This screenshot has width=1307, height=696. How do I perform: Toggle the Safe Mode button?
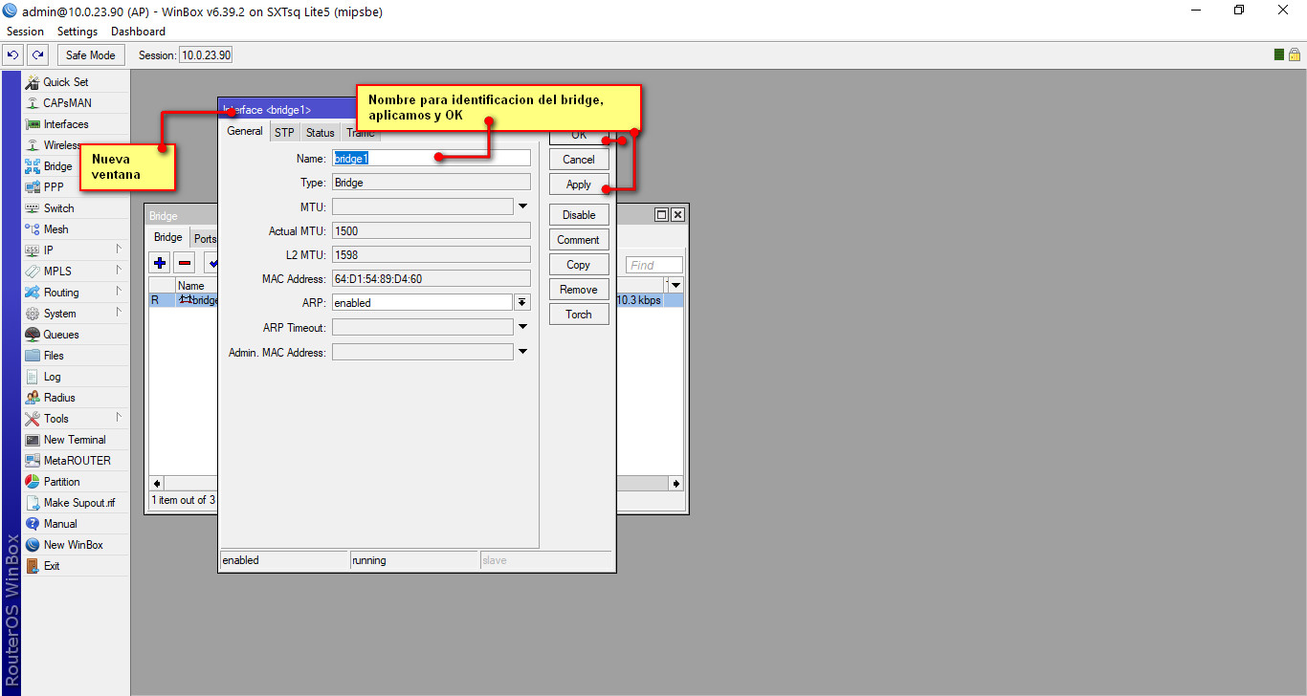coord(90,55)
